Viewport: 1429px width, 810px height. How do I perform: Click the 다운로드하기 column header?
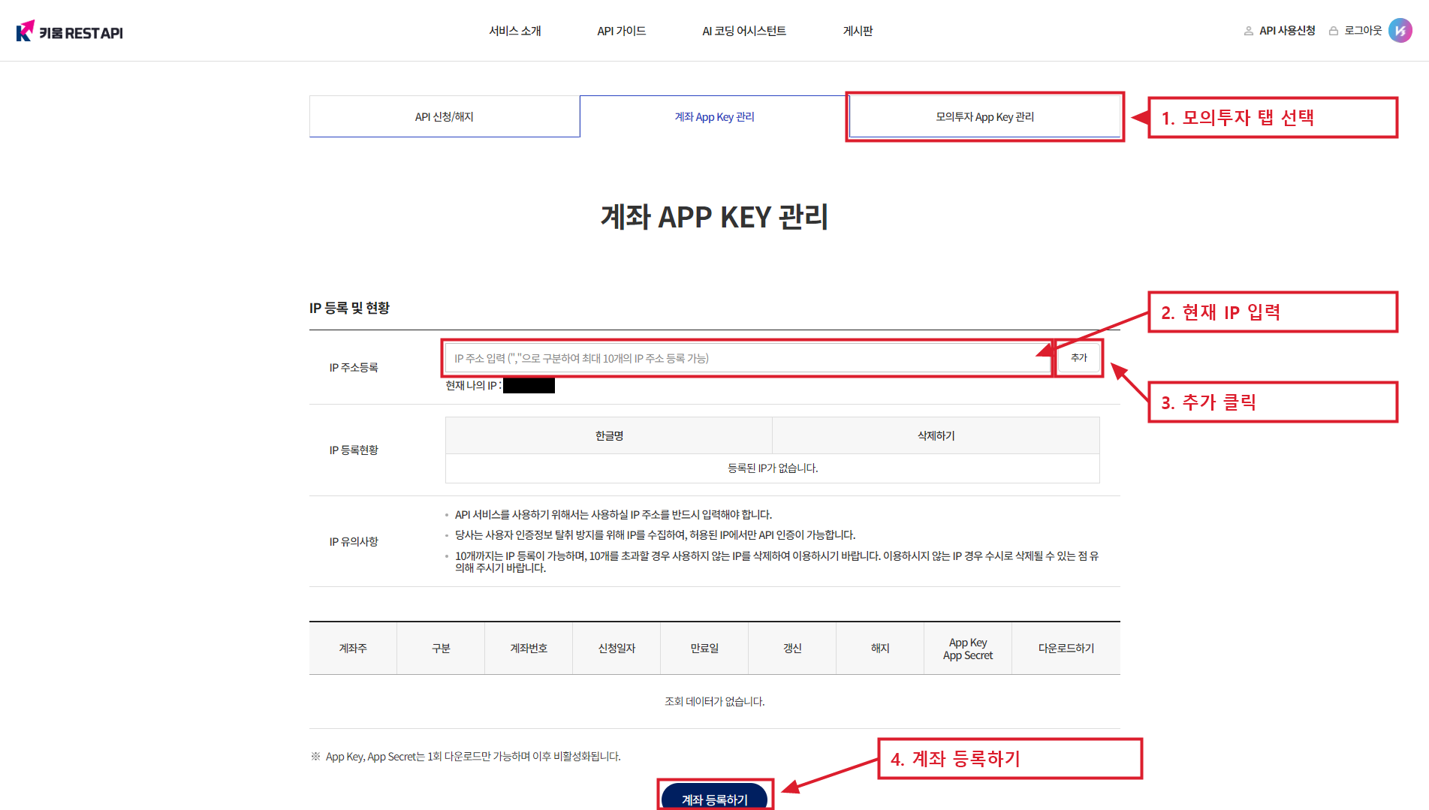pos(1066,648)
